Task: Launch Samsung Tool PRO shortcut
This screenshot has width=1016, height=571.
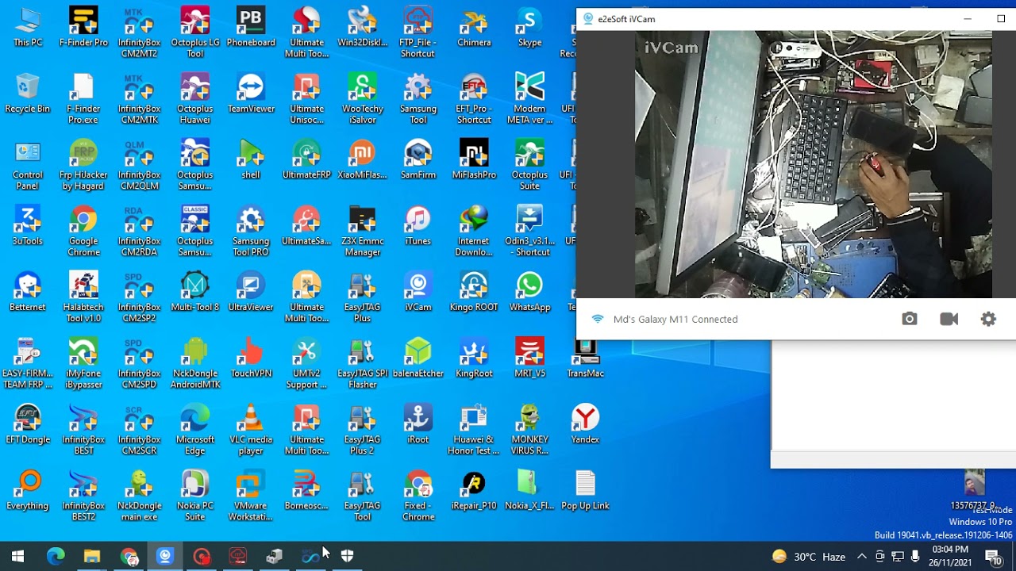Action: (x=251, y=232)
